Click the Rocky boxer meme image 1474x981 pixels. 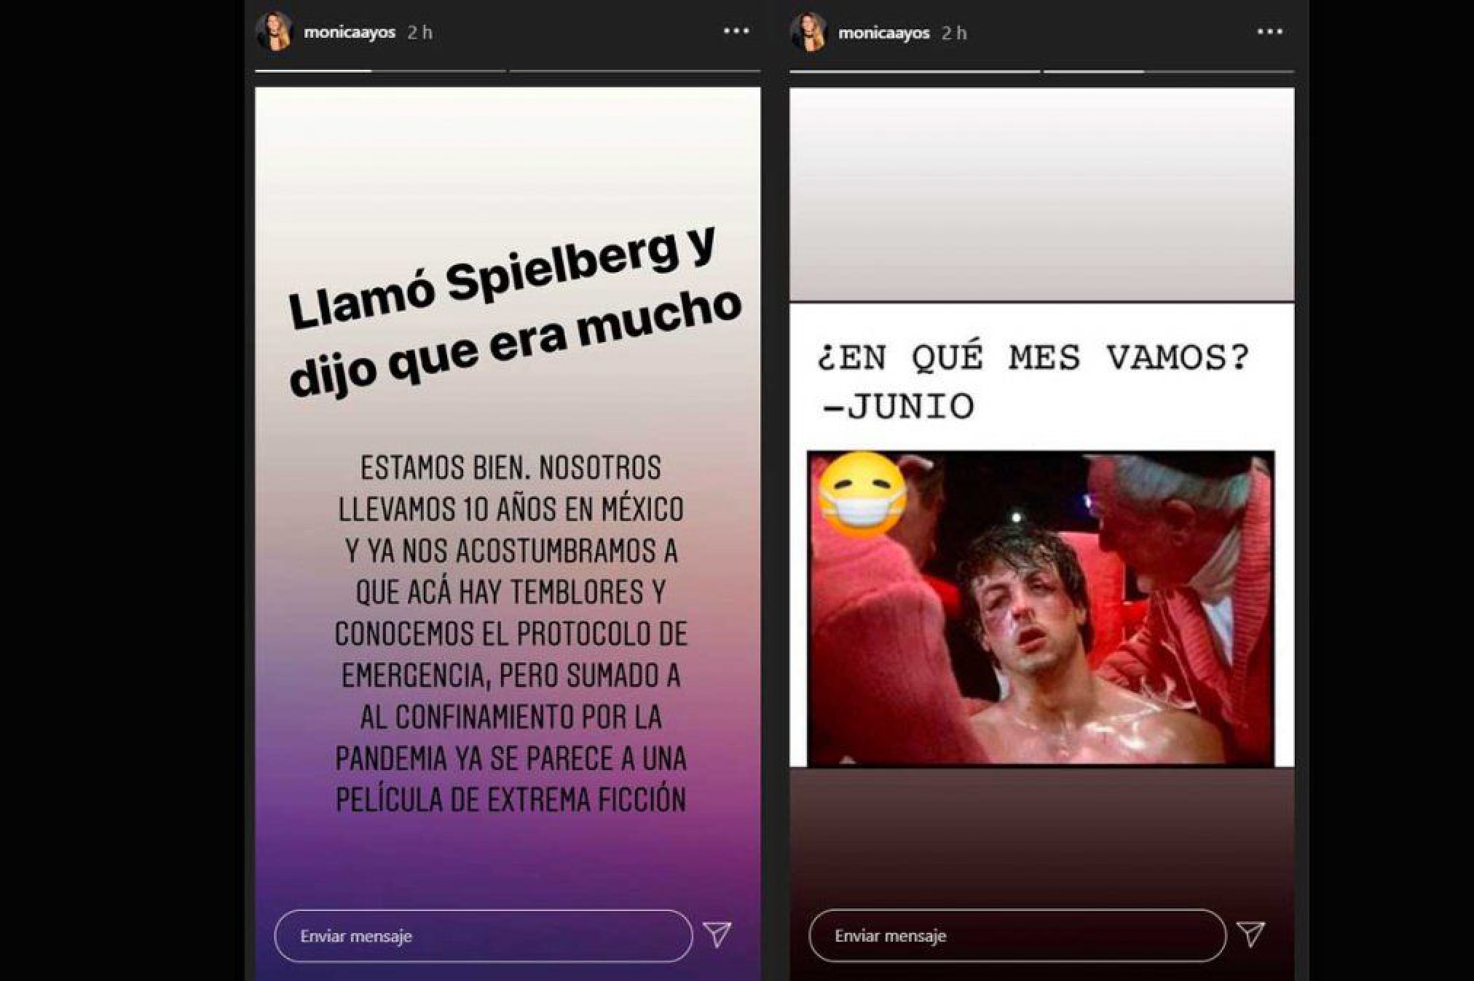click(1041, 608)
